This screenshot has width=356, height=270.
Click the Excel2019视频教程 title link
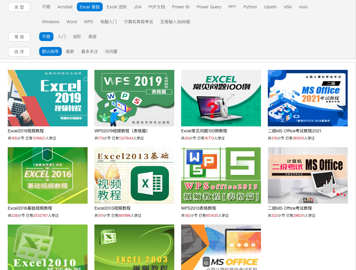26,131
